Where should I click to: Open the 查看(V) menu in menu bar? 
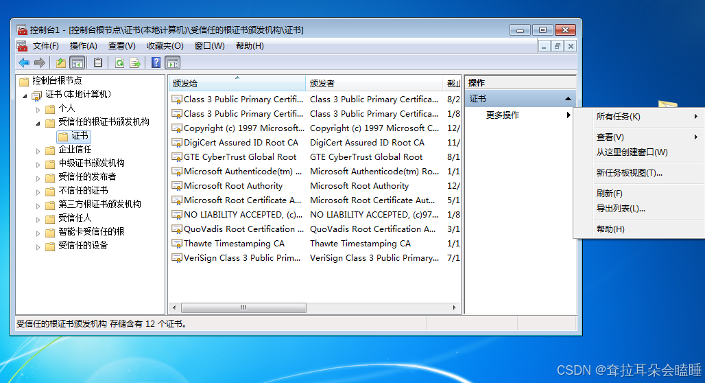[122, 46]
